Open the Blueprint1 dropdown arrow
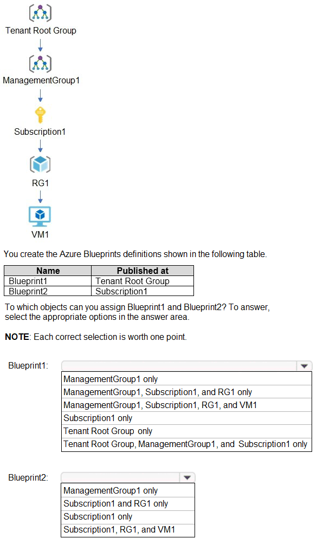317x545 pixels. (x=305, y=366)
